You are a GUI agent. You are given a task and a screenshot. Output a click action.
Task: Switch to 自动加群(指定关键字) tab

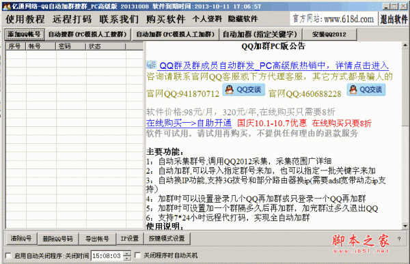(260, 34)
